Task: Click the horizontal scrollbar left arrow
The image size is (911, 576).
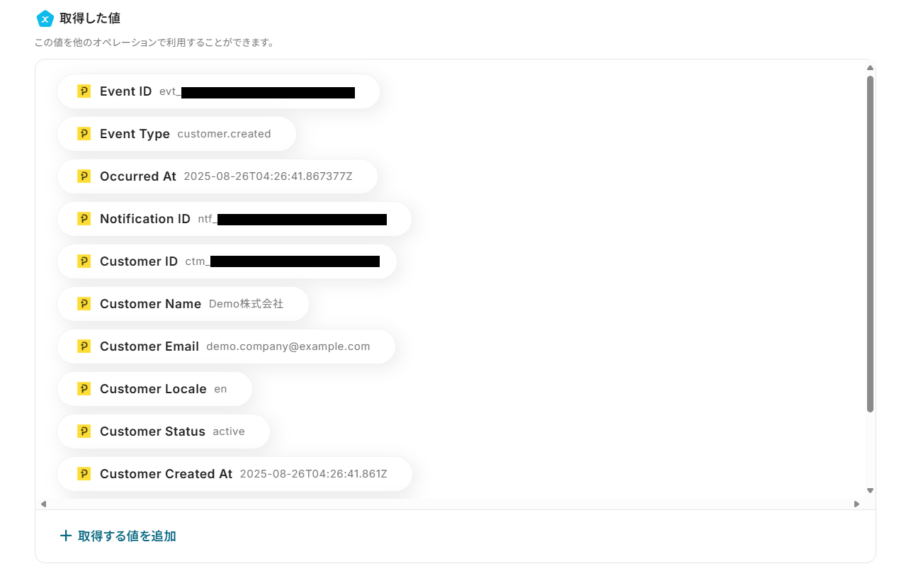Action: tap(43, 504)
